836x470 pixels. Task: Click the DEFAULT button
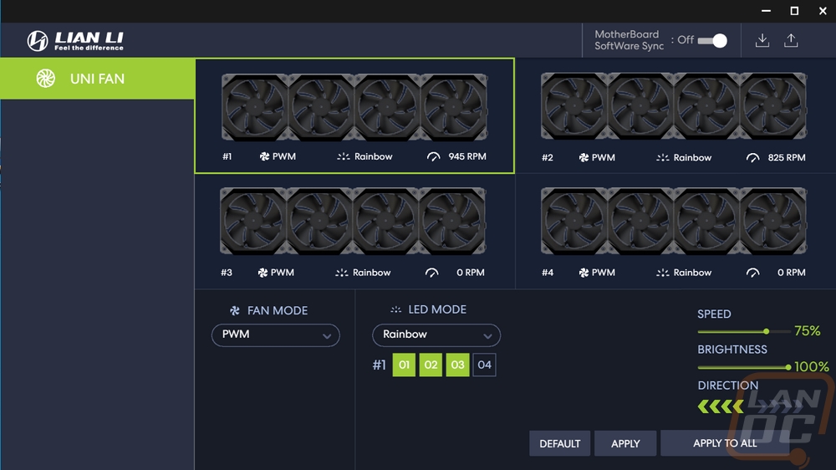point(560,443)
